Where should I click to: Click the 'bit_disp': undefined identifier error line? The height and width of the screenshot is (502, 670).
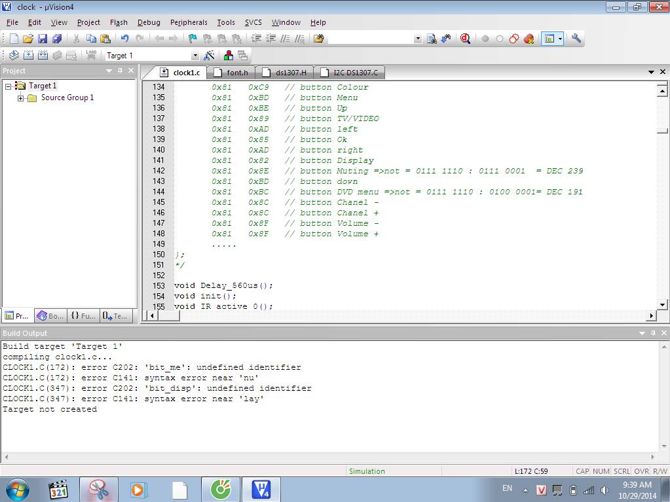click(157, 388)
